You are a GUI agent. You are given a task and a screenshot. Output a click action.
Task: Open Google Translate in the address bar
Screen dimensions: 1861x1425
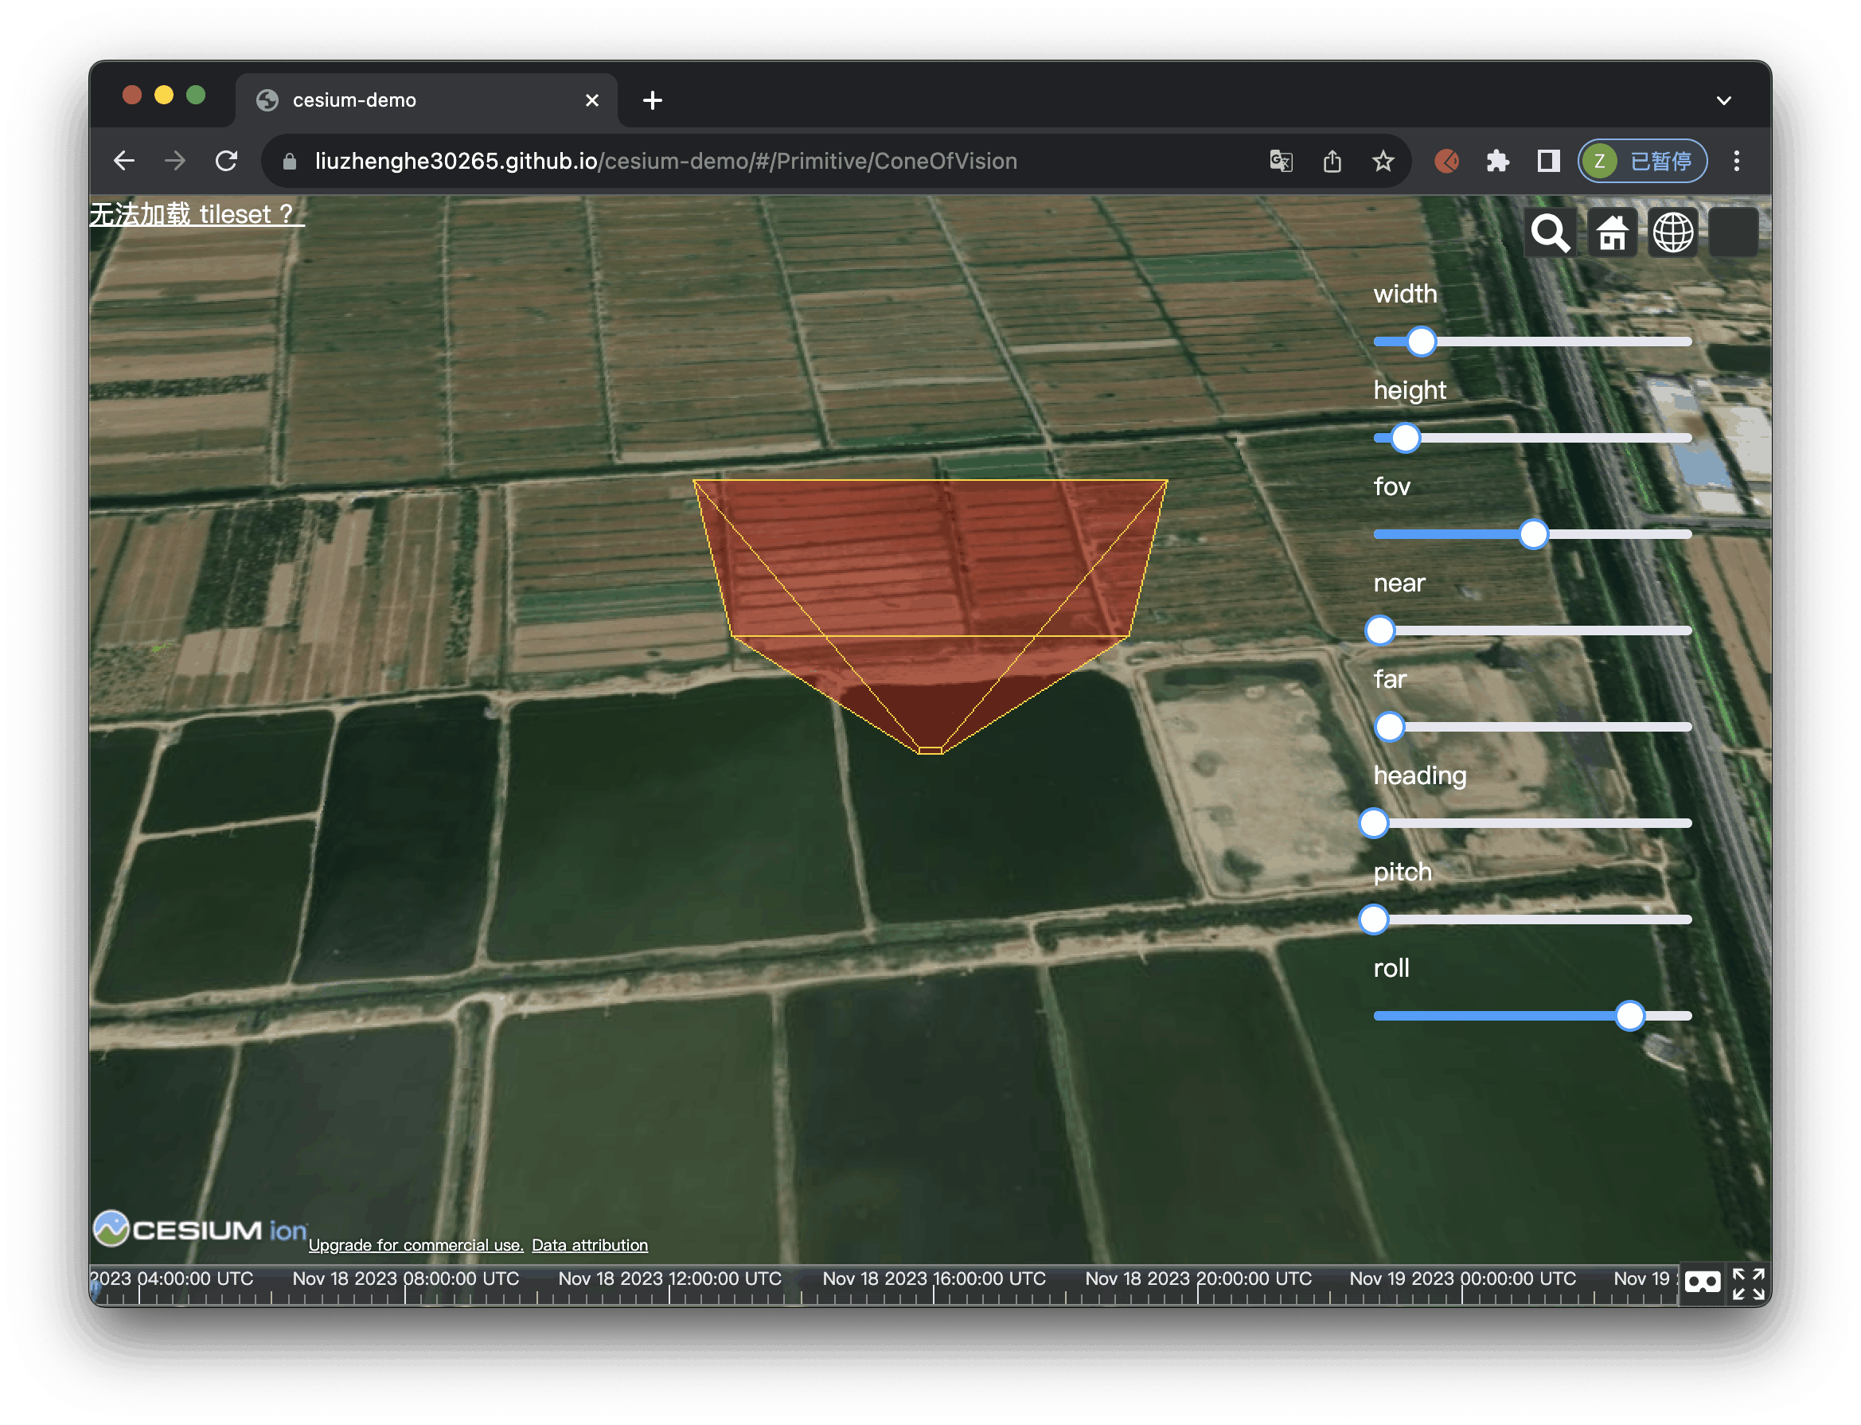1280,161
